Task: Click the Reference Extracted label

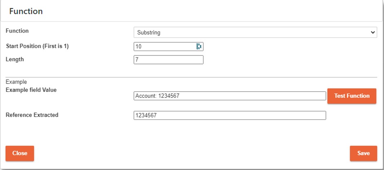Action: click(32, 115)
